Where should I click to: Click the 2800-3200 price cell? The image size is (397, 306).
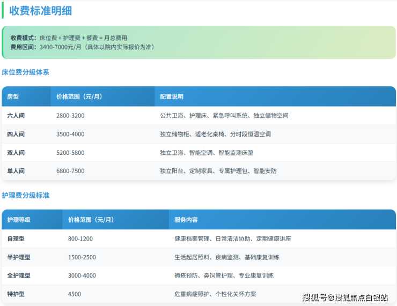pos(70,116)
